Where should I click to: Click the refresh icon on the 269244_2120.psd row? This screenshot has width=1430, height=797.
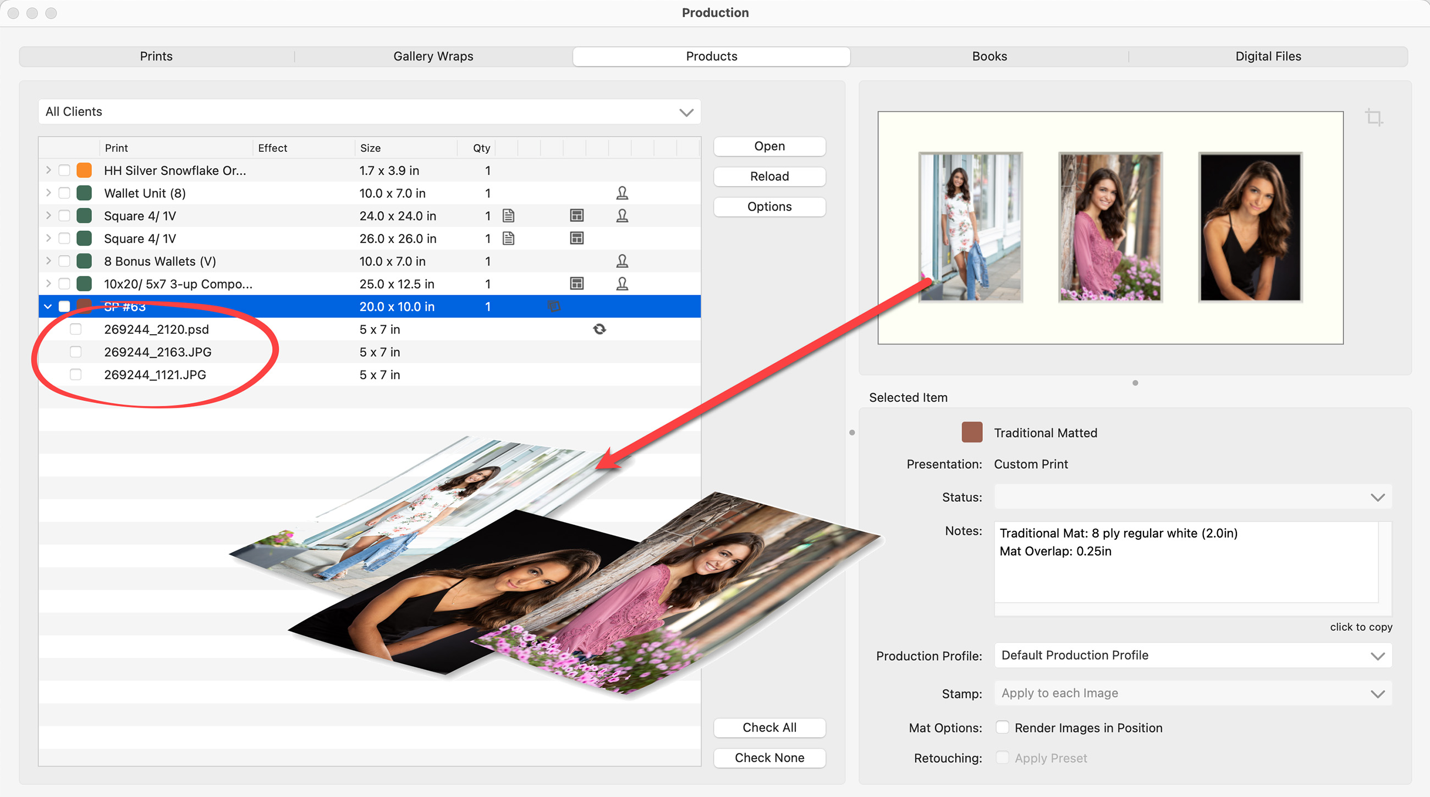[599, 329]
